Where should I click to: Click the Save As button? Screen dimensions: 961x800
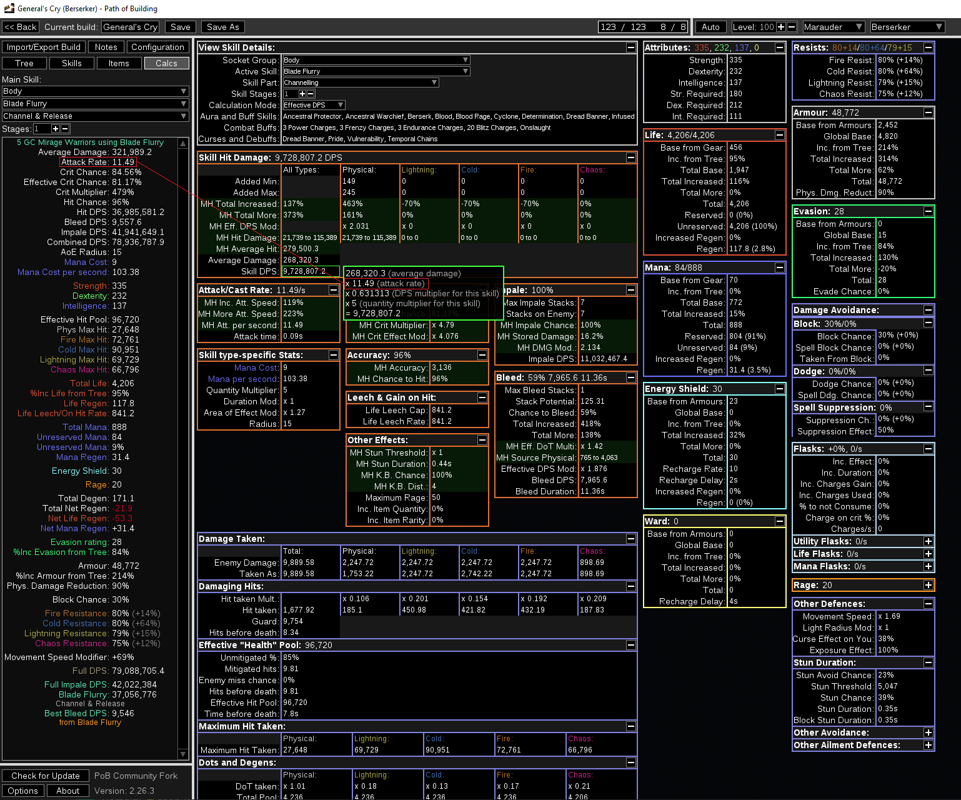[223, 27]
